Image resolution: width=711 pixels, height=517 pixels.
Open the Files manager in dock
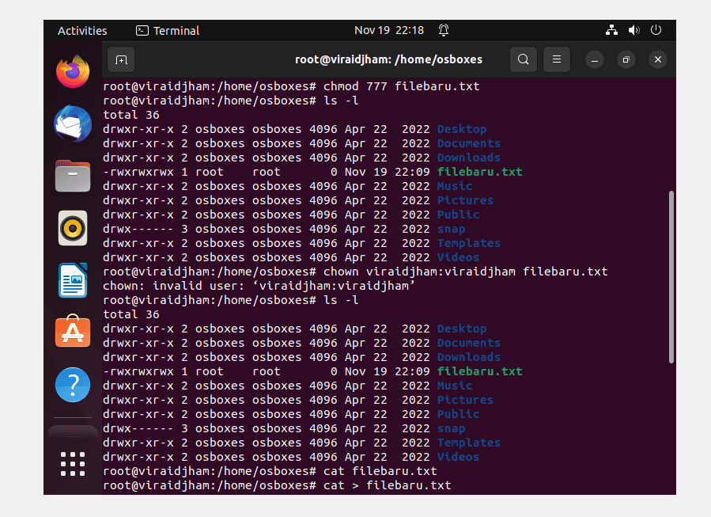[73, 176]
